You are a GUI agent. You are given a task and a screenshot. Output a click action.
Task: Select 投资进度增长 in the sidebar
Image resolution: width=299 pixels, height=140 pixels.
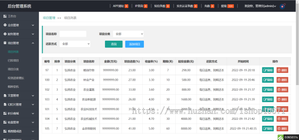pyautogui.click(x=16, y=78)
